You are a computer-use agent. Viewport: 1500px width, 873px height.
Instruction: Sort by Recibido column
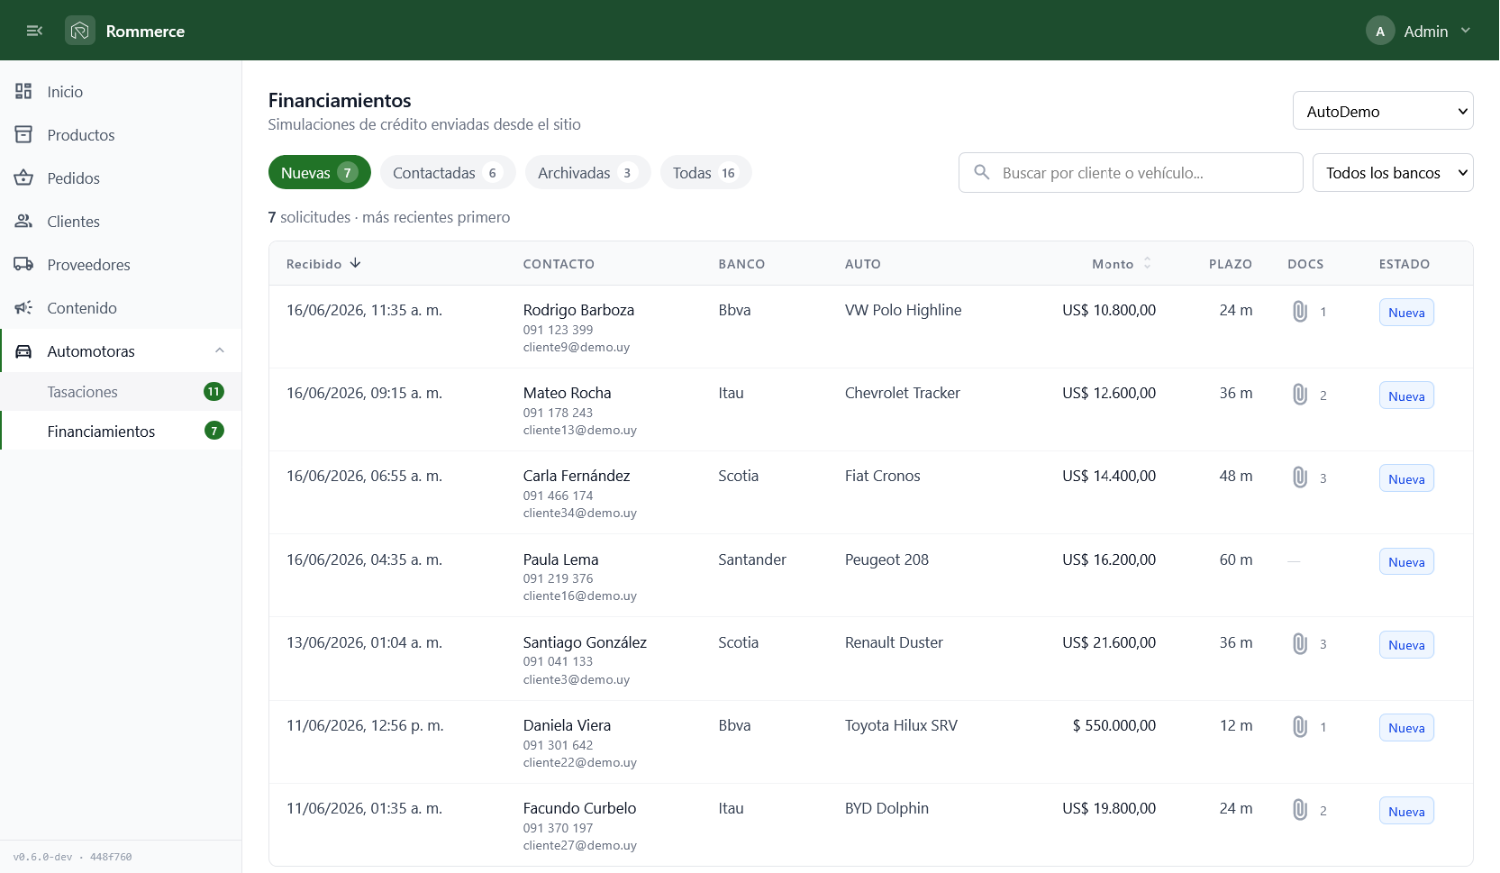pos(323,264)
